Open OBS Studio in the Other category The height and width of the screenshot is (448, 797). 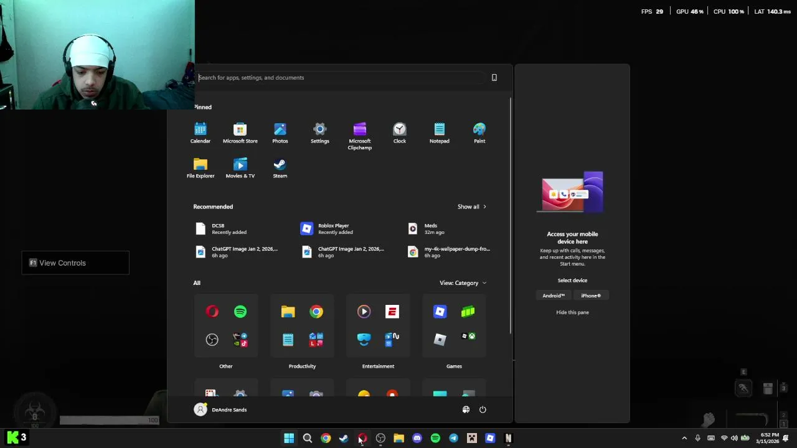[212, 339]
